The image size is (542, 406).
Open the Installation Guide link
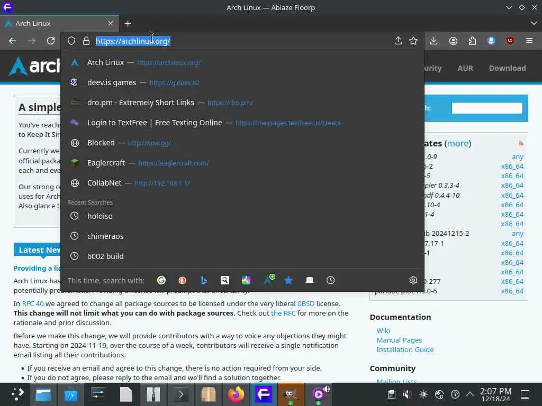[x=405, y=349]
